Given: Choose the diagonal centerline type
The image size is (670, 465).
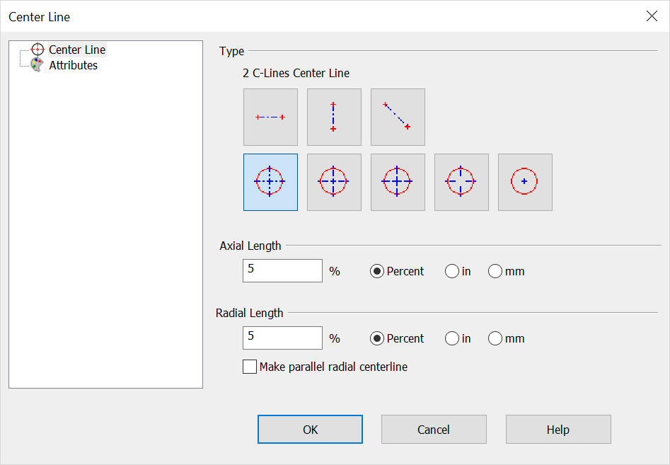Looking at the screenshot, I should [398, 117].
